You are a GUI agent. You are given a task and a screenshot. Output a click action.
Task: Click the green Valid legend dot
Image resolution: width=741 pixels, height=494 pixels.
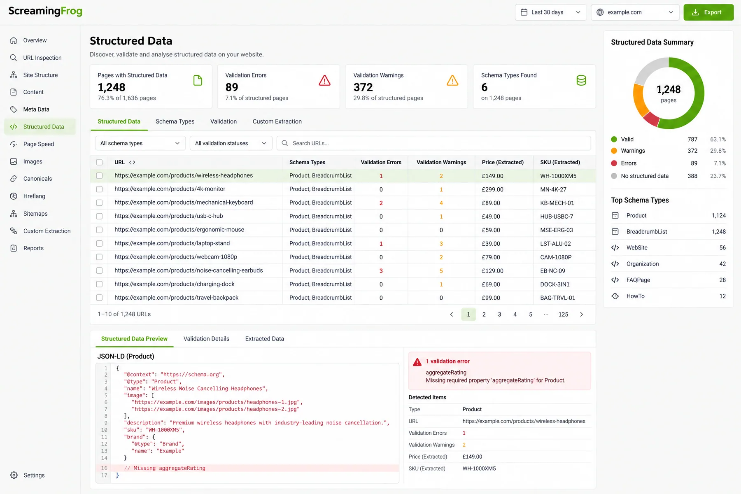[614, 139]
